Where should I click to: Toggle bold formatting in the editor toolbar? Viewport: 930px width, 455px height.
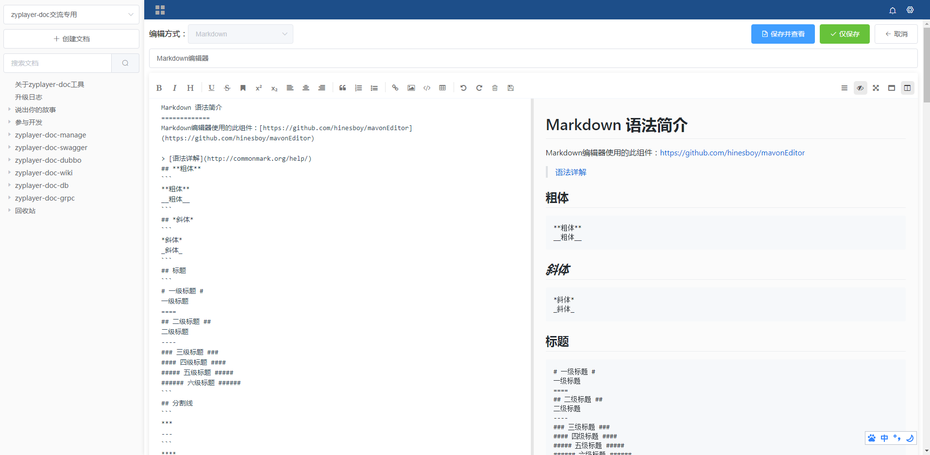pyautogui.click(x=159, y=88)
